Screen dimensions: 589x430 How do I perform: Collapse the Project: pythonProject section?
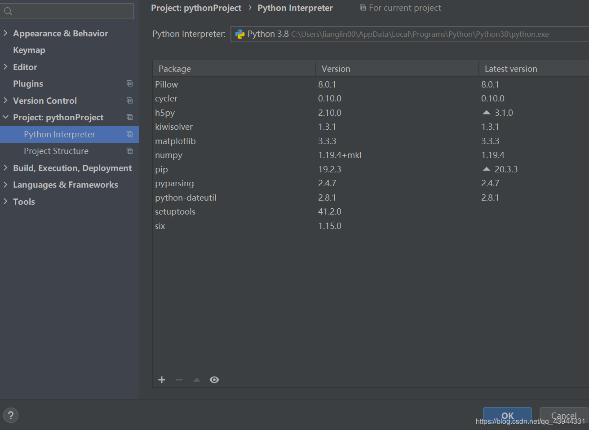point(5,117)
